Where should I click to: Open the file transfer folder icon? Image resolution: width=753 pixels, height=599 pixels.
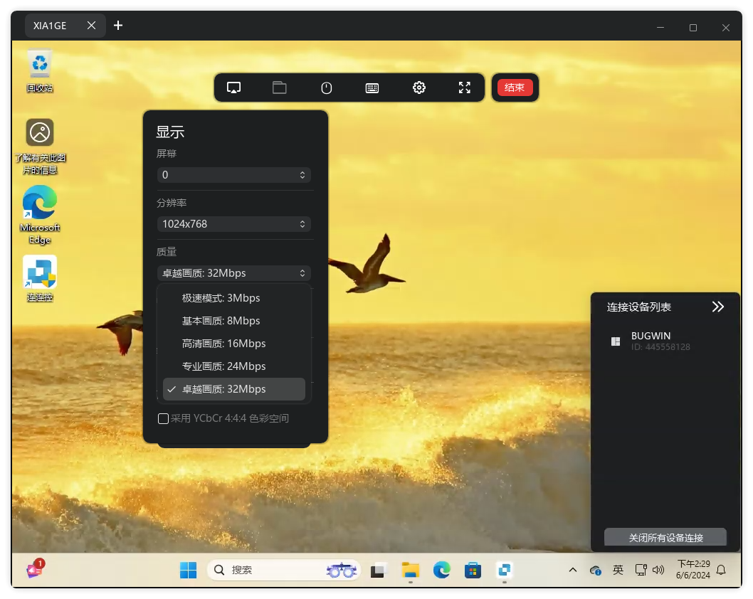point(280,88)
